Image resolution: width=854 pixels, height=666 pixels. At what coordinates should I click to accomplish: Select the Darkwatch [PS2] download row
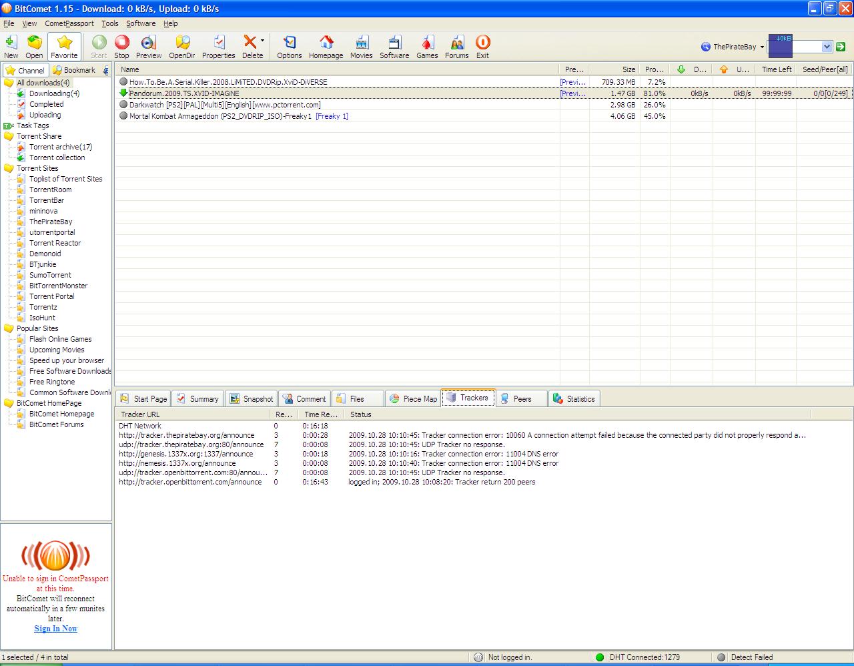pyautogui.click(x=484, y=105)
